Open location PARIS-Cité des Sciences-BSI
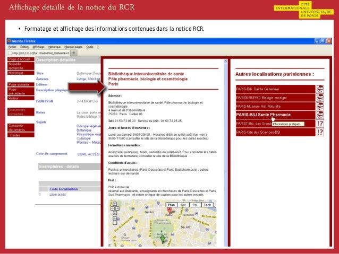 pyautogui.click(x=276, y=132)
